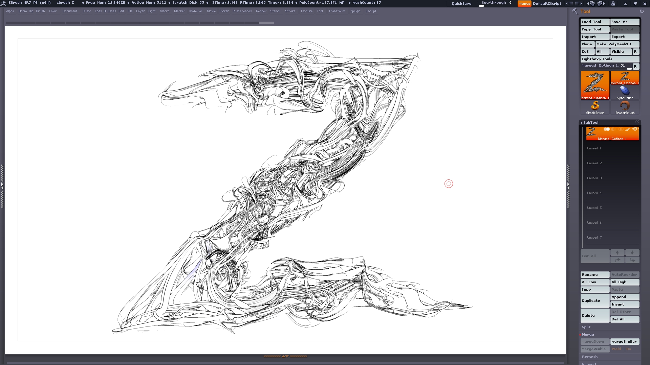Toggle polypaint brush icon on Merged_Optinon subtool
This screenshot has width=650, height=365.
pyautogui.click(x=628, y=129)
